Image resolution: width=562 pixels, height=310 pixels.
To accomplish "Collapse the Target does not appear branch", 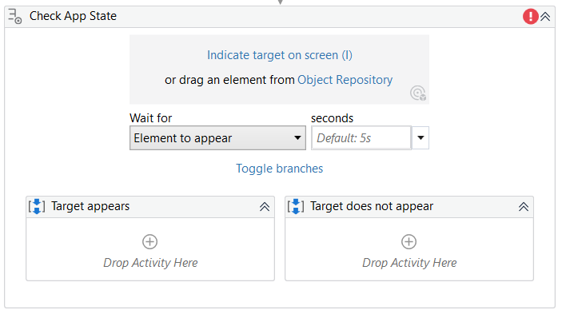I will coord(524,206).
